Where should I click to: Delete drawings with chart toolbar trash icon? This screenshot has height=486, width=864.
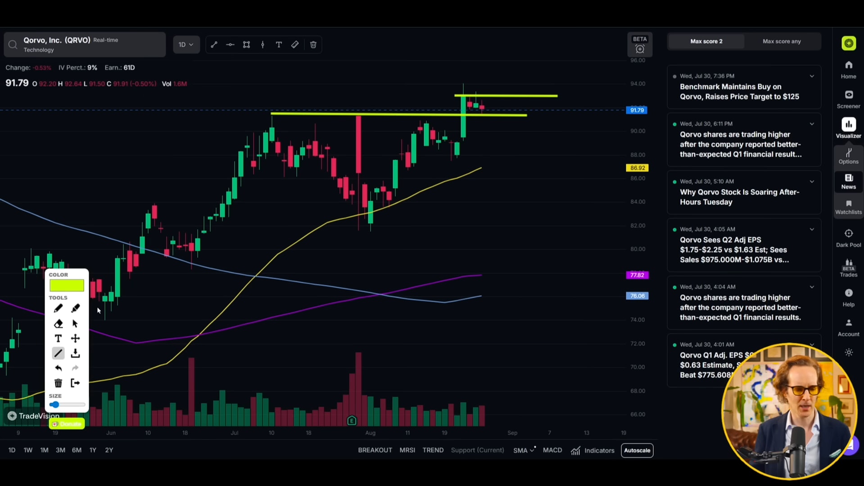(313, 45)
